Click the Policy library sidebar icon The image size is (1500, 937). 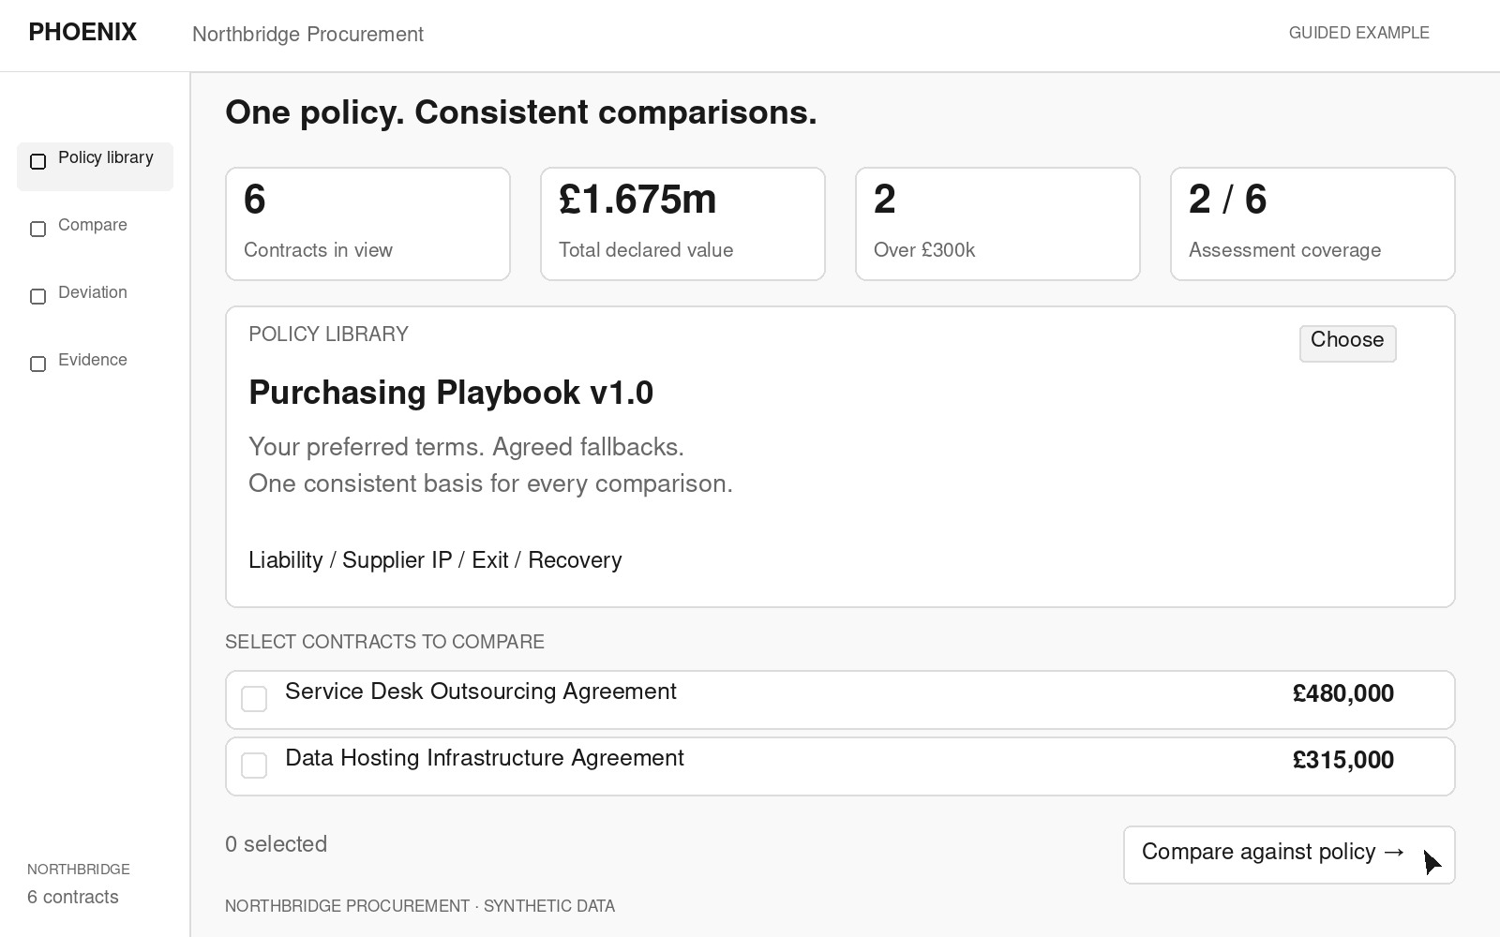38,162
